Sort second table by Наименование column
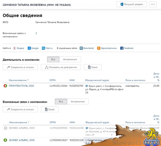 point(19,122)
